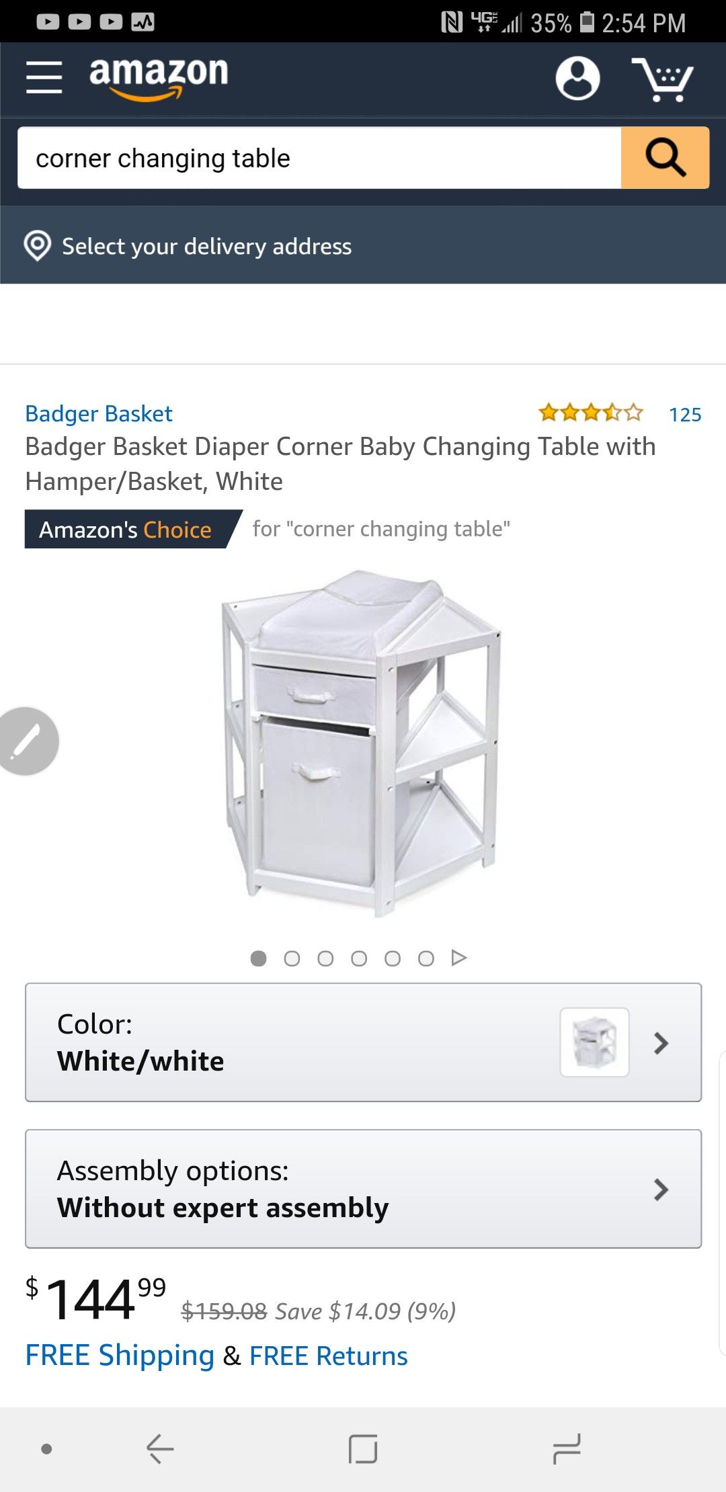Image resolution: width=726 pixels, height=1492 pixels.
Task: Expand the Assembly options selector
Action: click(363, 1189)
